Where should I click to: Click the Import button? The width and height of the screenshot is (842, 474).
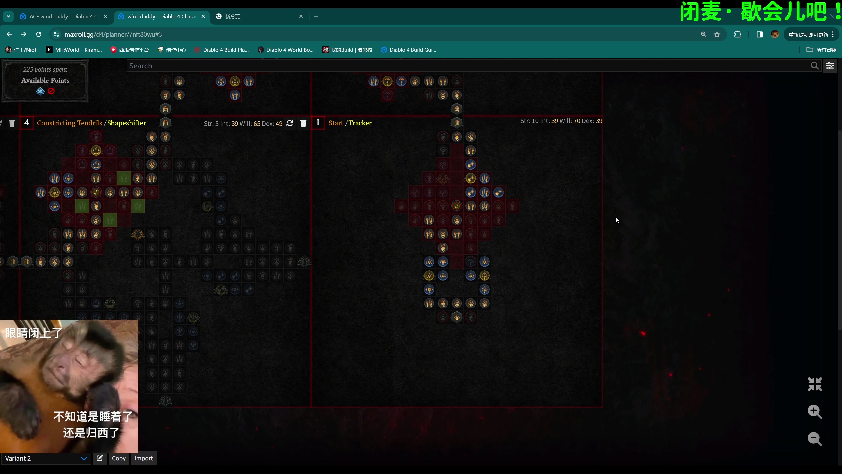[x=144, y=458]
